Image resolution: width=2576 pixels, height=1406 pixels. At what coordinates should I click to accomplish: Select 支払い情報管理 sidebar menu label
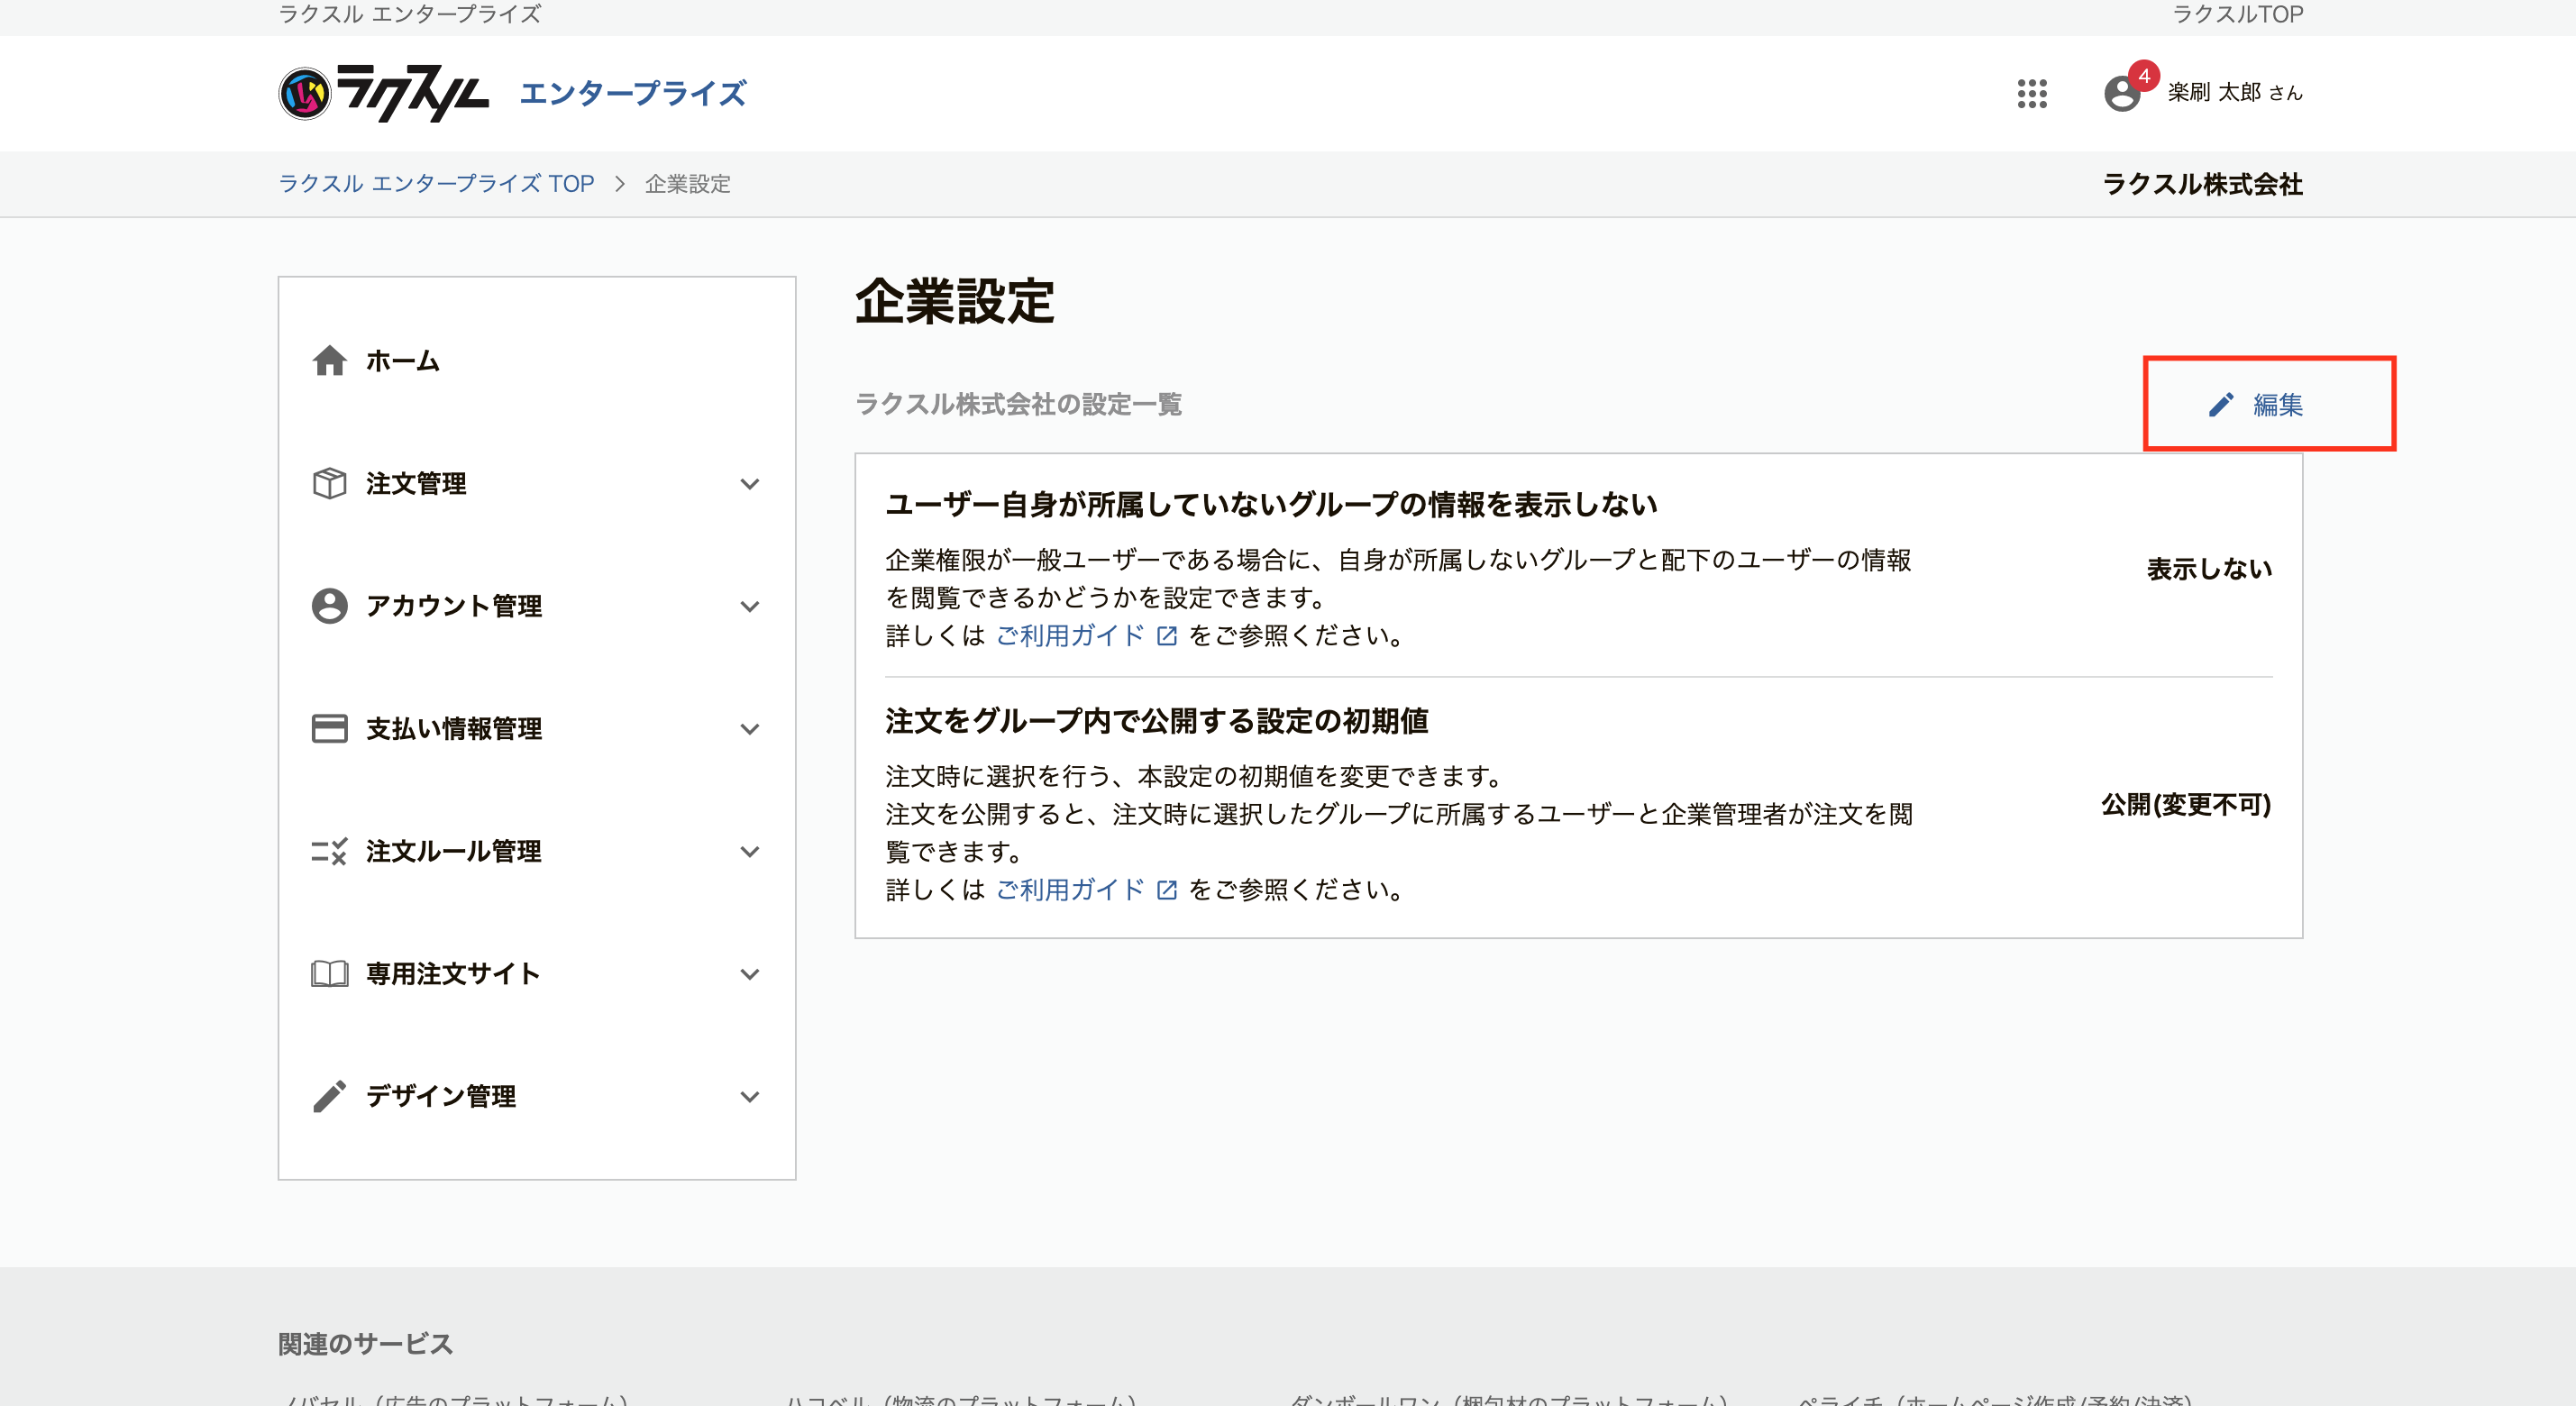(454, 729)
